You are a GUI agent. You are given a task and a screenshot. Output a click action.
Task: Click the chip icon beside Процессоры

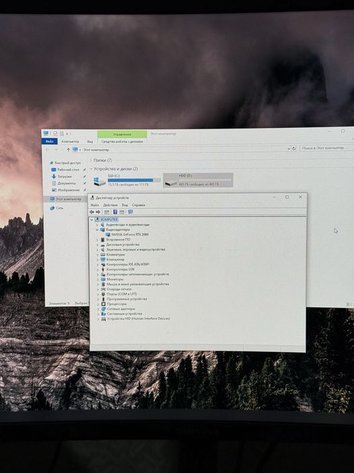[x=104, y=304]
